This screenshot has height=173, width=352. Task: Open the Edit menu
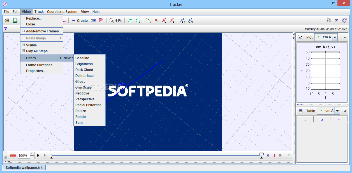point(15,12)
